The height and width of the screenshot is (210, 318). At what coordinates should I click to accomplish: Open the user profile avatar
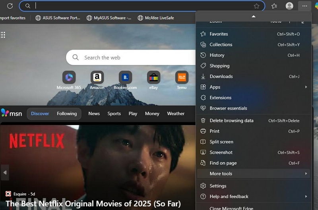[289, 6]
